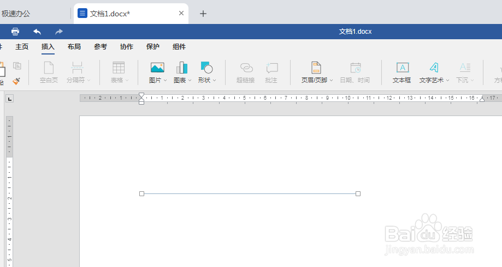Insert a chart with the 图表 icon

[x=182, y=68]
